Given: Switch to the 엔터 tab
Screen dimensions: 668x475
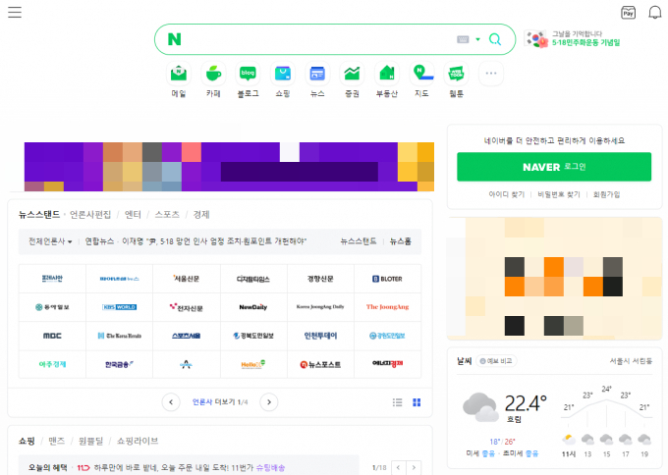Looking at the screenshot, I should [133, 215].
